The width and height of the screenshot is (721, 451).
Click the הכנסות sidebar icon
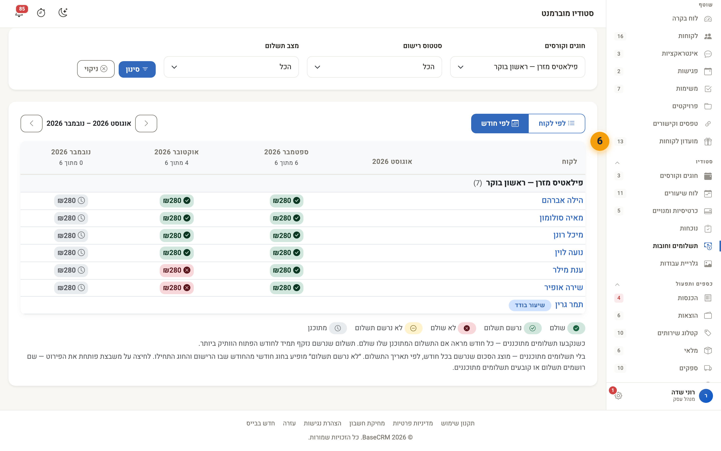click(708, 298)
